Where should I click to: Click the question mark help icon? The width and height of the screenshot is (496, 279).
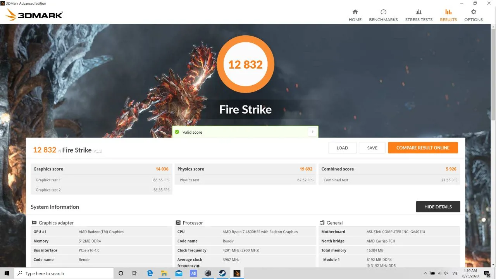pyautogui.click(x=313, y=132)
